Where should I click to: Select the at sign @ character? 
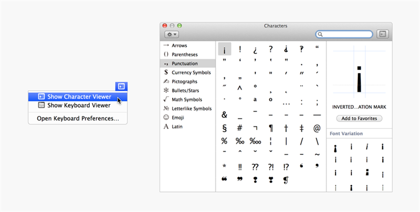tap(317, 128)
